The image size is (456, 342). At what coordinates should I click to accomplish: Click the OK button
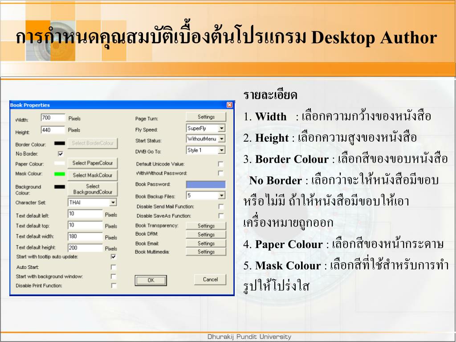pyautogui.click(x=151, y=281)
